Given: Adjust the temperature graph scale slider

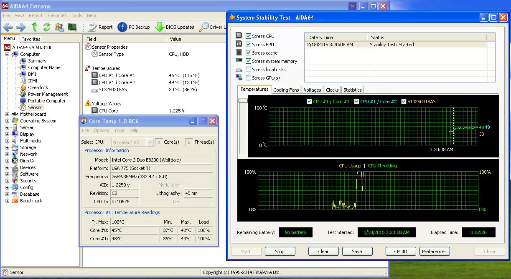Looking at the screenshot, I should (242, 101).
